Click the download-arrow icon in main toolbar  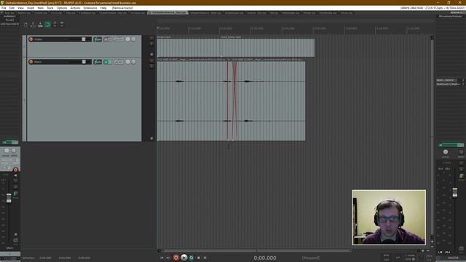coord(40,24)
